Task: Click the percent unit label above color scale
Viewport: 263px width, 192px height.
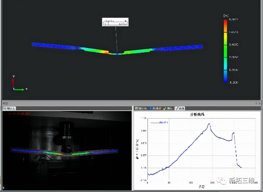Action: (x=226, y=16)
